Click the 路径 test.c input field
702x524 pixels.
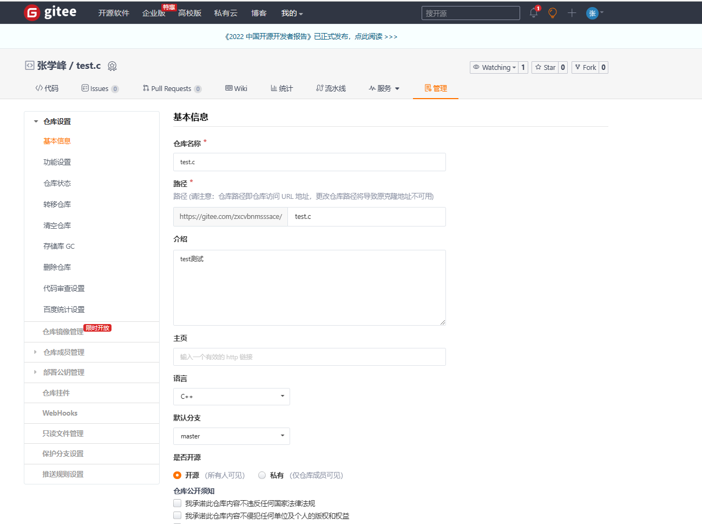367,217
